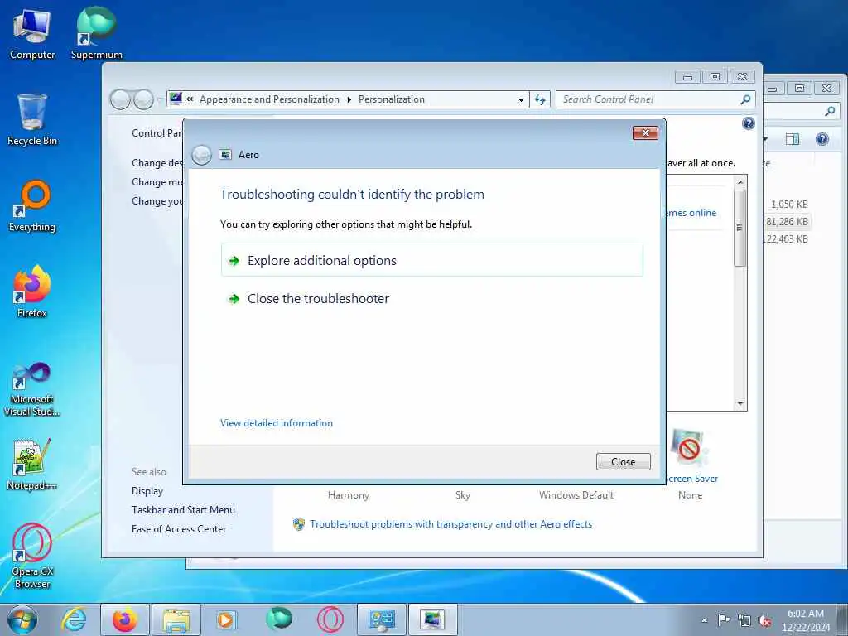Click the Search Control Panel magnifier icon
Viewport: 848px width, 636px height.
pos(745,99)
